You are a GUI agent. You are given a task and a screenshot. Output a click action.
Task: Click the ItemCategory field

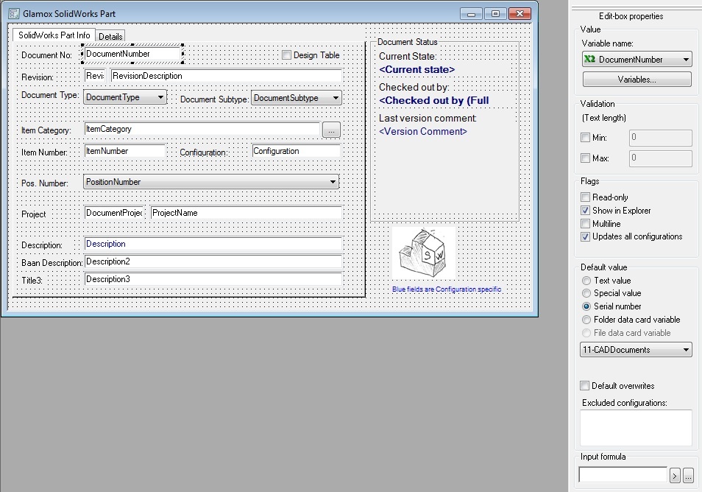click(202, 129)
